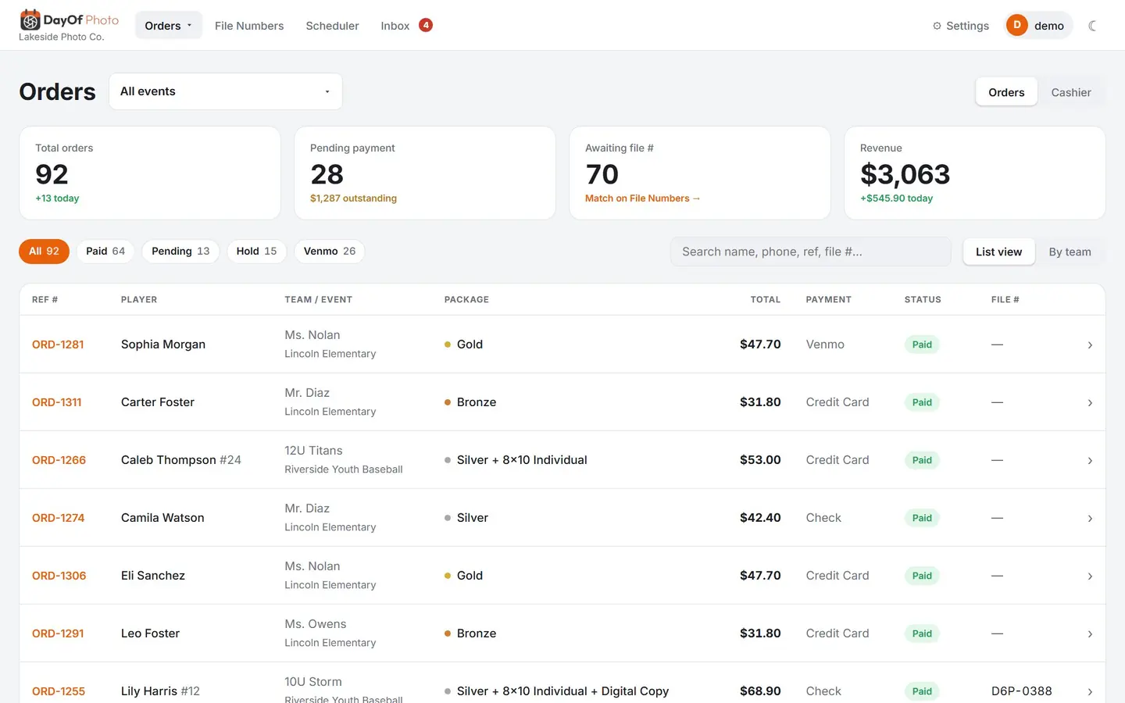Click $68.90 total for Lily Harris

(x=760, y=691)
